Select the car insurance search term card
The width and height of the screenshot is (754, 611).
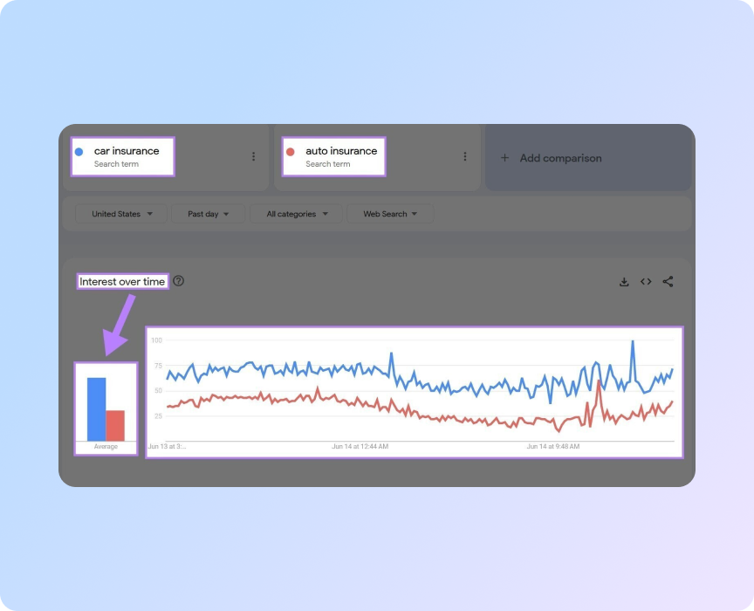click(122, 155)
